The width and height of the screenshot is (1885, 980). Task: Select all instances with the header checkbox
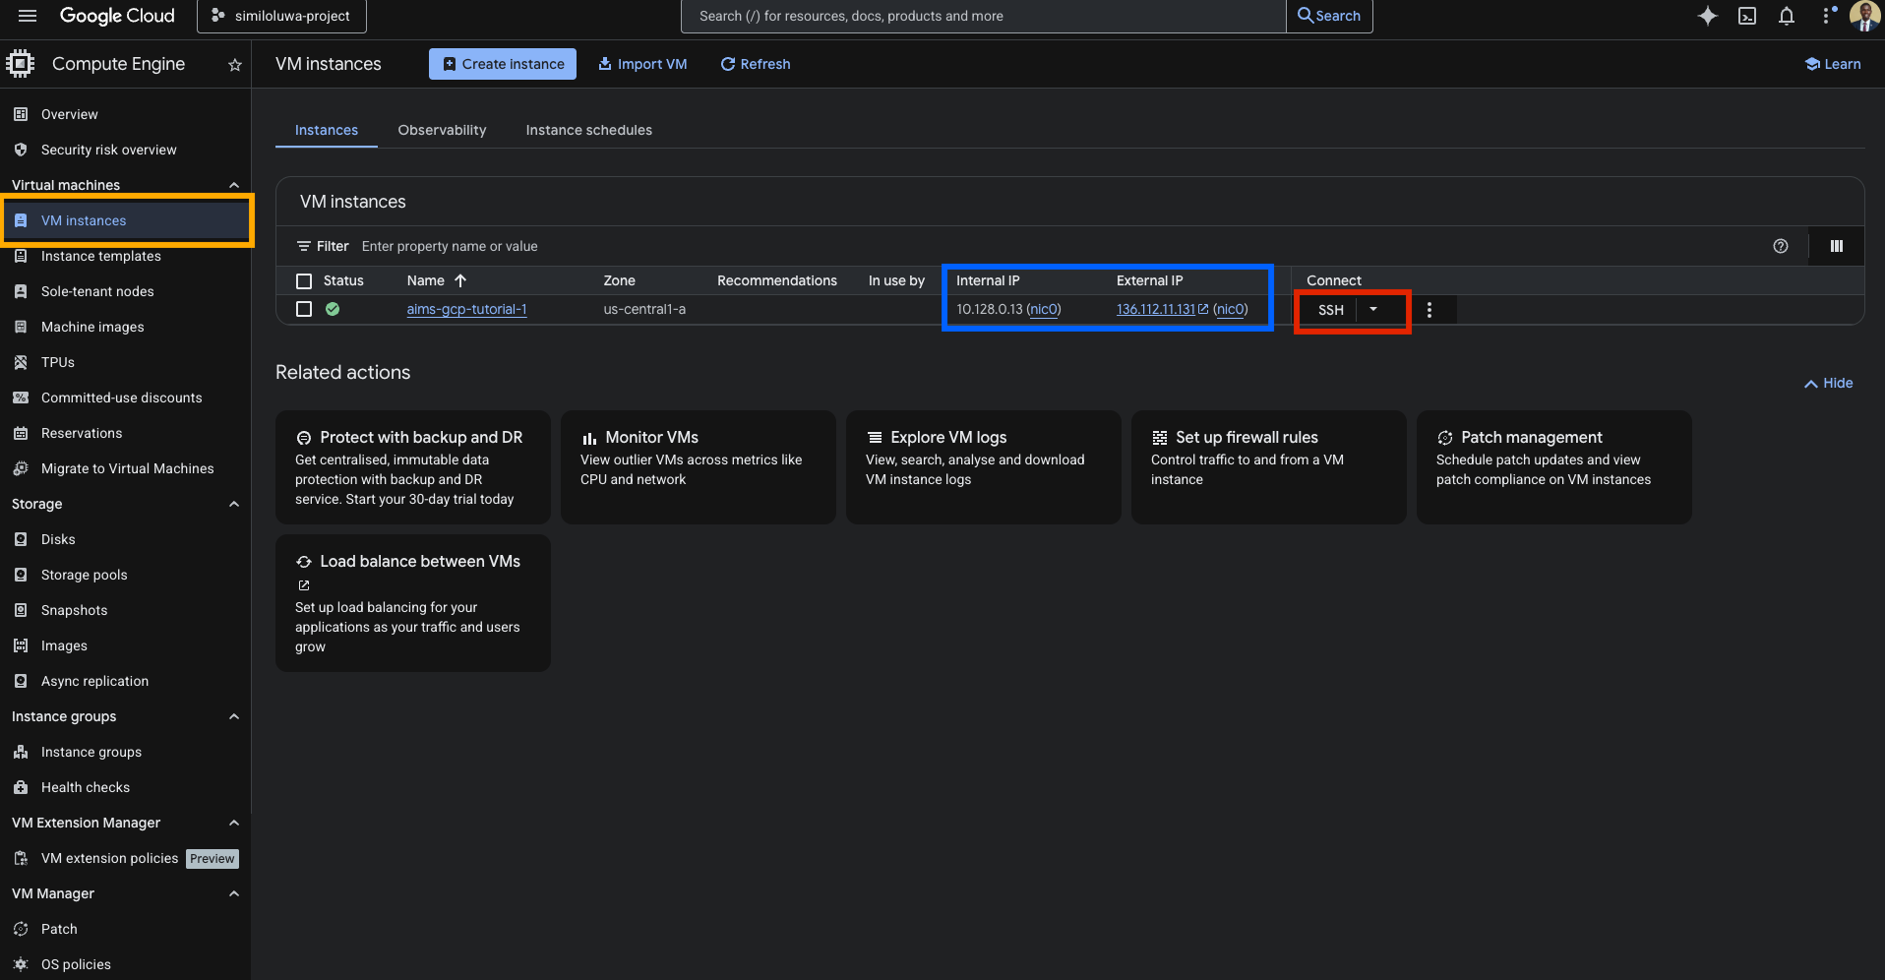click(x=304, y=280)
